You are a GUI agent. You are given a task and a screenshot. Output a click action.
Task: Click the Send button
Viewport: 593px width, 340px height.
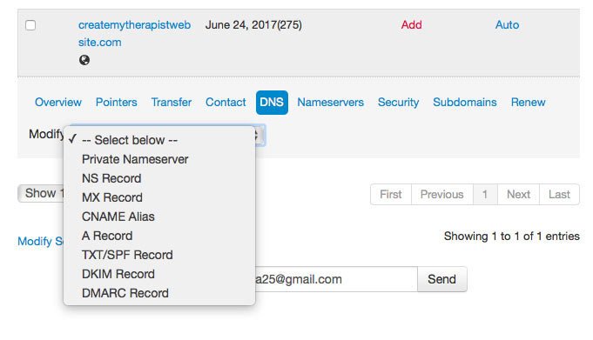point(442,279)
